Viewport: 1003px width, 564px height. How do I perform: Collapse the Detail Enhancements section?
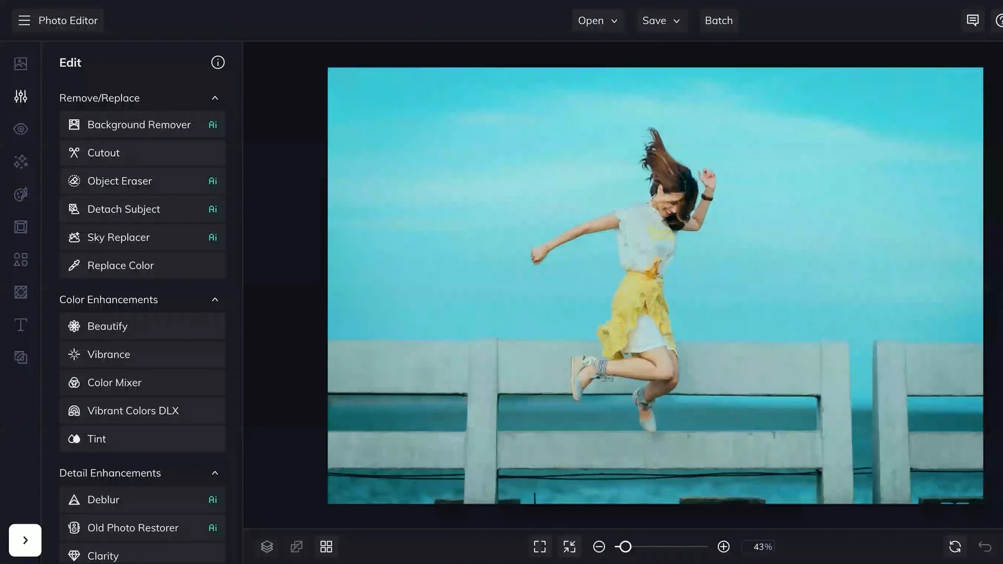point(215,473)
